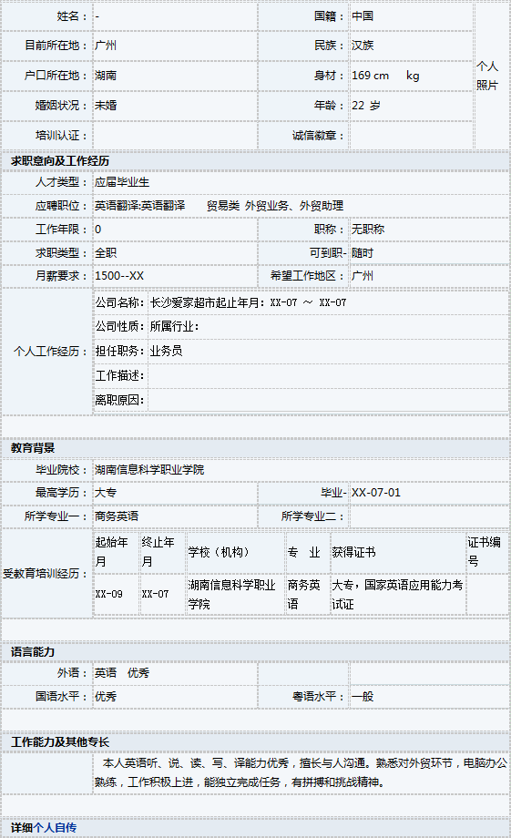Select the 业务员 job title cell
511x838 pixels.
[x=167, y=351]
